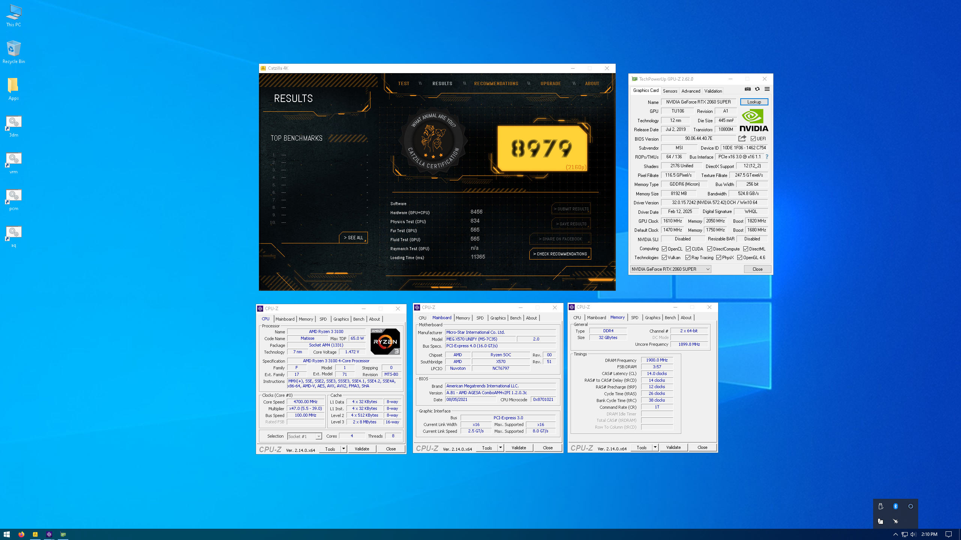
Task: Click the taskbar clock showing 2:10 PM
Action: 929,534
